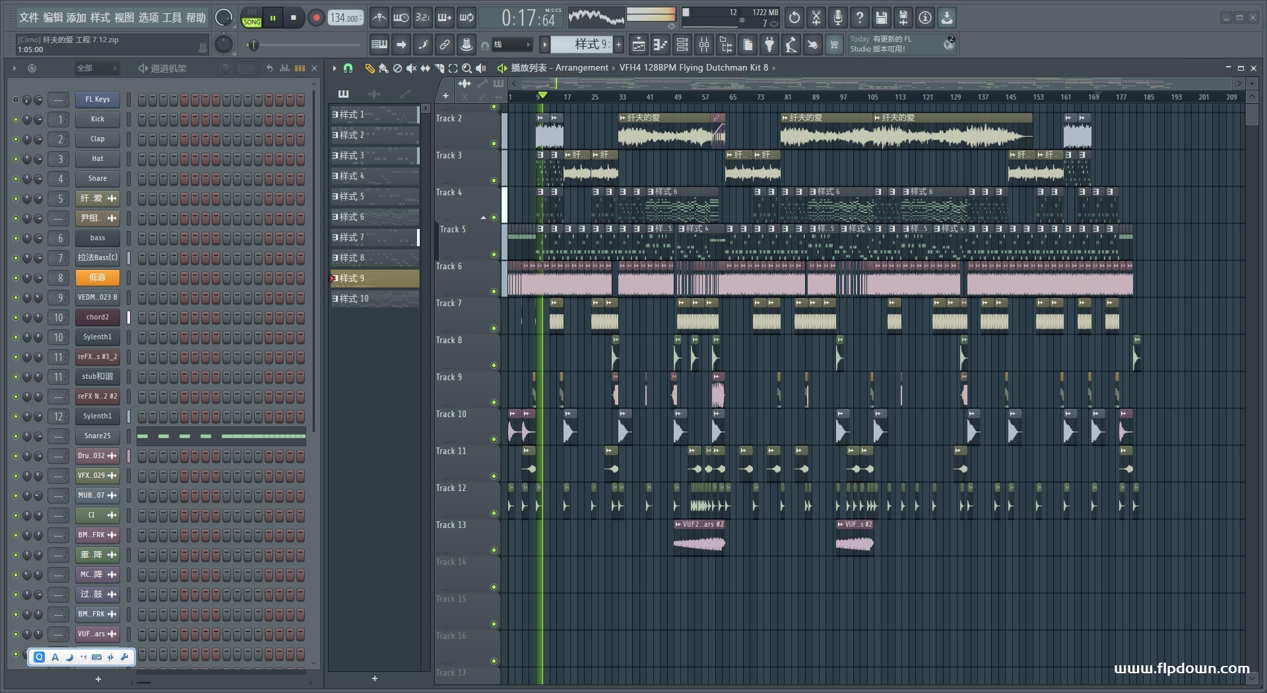Mute the Kick channel green light

(16, 119)
